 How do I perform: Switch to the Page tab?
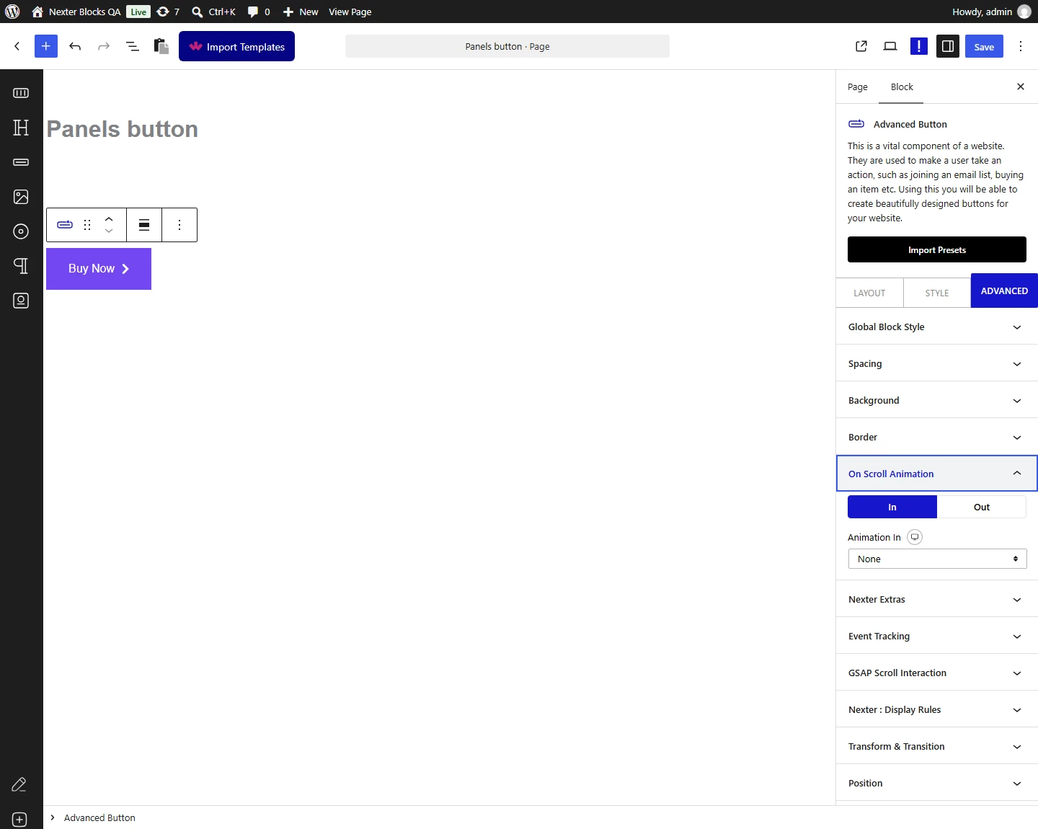coord(858,87)
